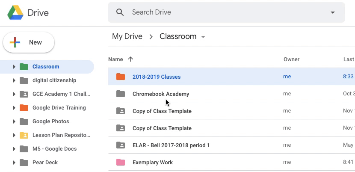The image size is (355, 172).
Task: Click the Google Drive logo icon
Action: pyautogui.click(x=15, y=12)
